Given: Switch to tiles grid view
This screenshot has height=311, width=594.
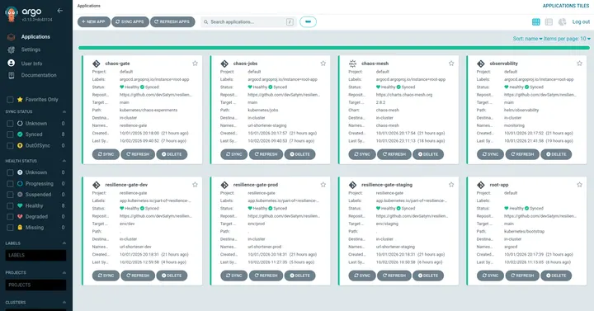Looking at the screenshot, I should point(535,22).
